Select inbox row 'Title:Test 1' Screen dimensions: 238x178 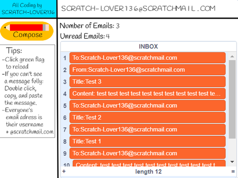(x=147, y=141)
